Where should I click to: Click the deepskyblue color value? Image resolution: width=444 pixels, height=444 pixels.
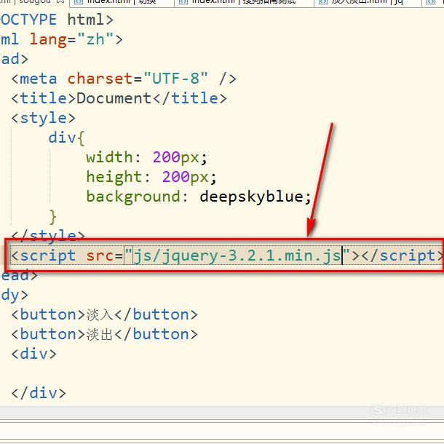(x=251, y=197)
